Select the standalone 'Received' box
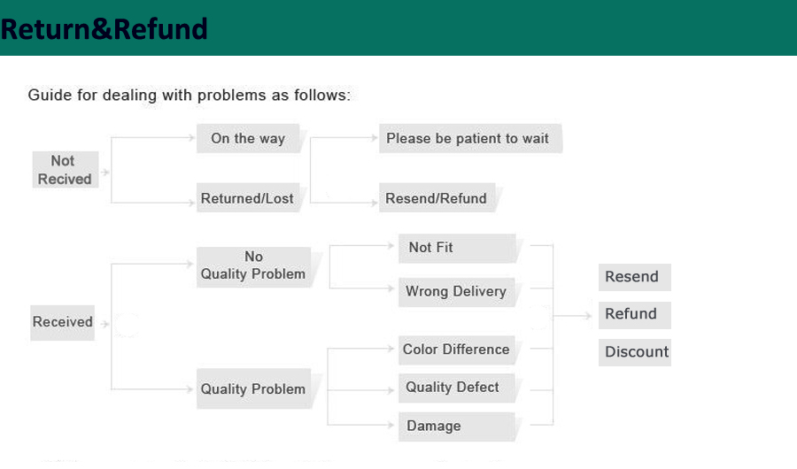 click(x=63, y=322)
